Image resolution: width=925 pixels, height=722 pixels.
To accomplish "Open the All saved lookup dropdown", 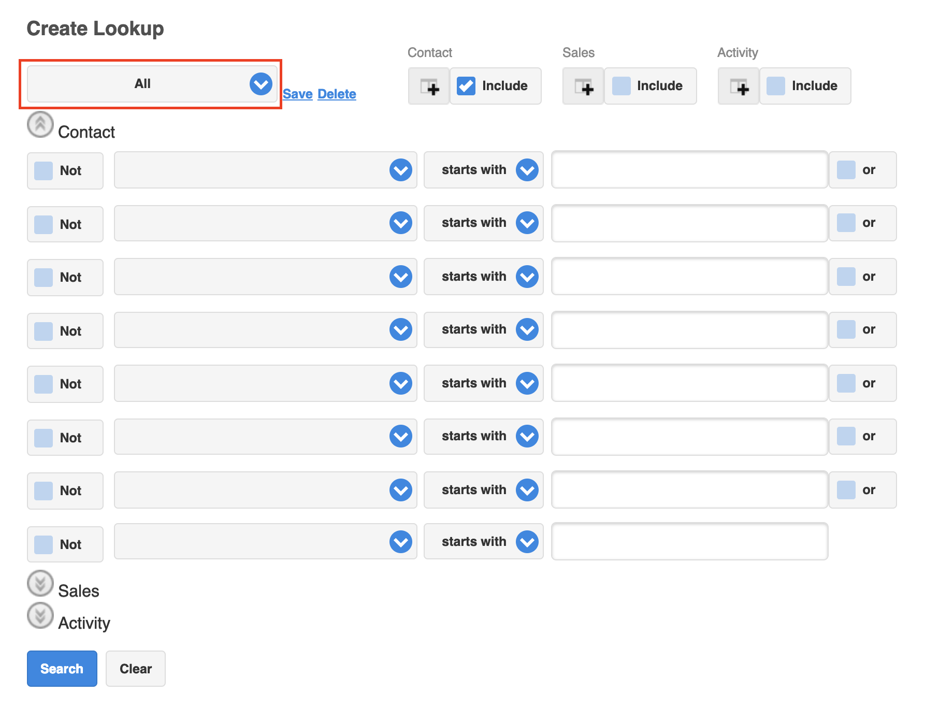I will [x=152, y=84].
